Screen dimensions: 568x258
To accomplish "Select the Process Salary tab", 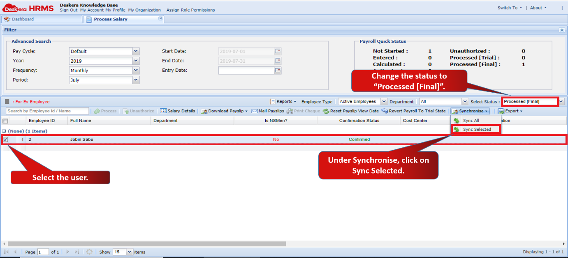I will coord(123,19).
